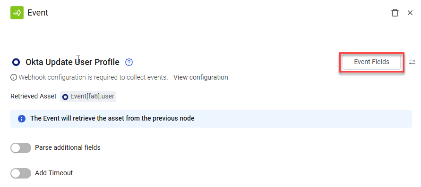Click the swap arrows icon next to Event Fields
This screenshot has height=187, width=421.
(412, 62)
